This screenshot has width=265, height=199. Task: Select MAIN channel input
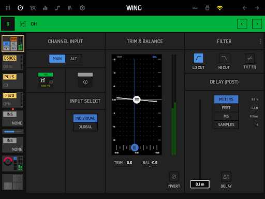click(x=57, y=59)
